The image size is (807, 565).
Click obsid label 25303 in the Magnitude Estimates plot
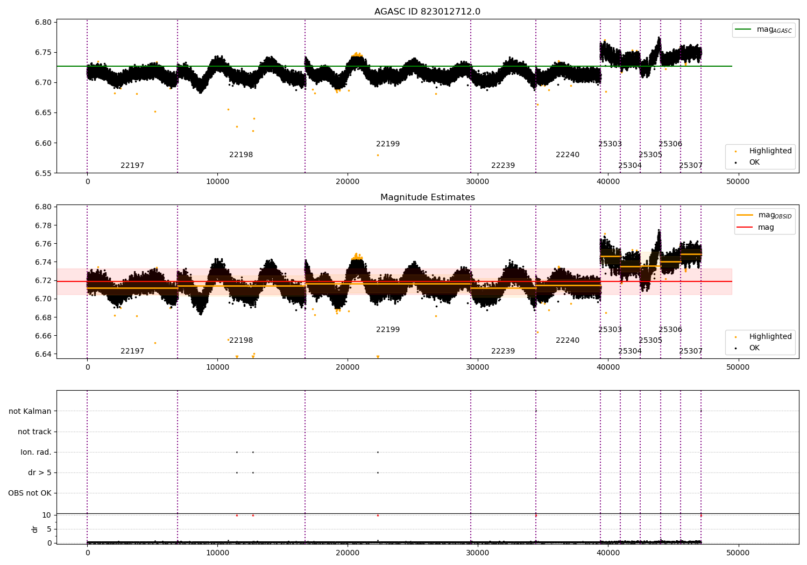610,330
